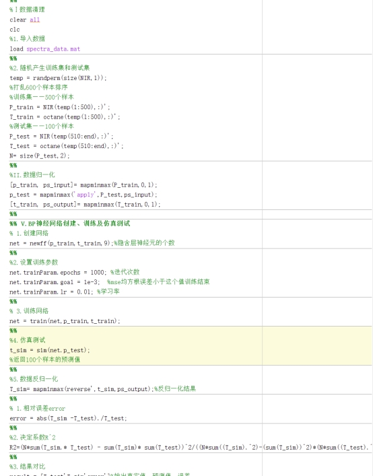
Task: Click the '%1.导入数据' comment
Action: tap(27, 39)
